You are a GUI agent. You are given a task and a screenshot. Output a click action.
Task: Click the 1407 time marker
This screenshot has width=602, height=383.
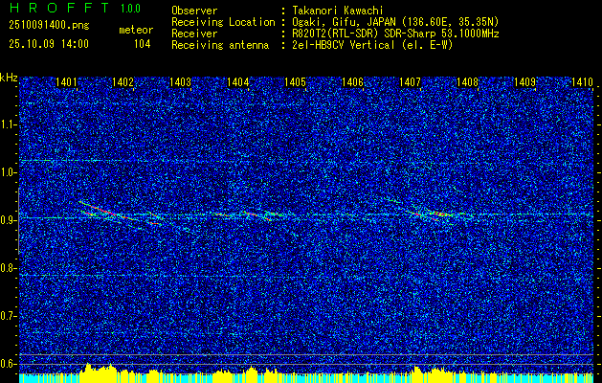point(410,82)
